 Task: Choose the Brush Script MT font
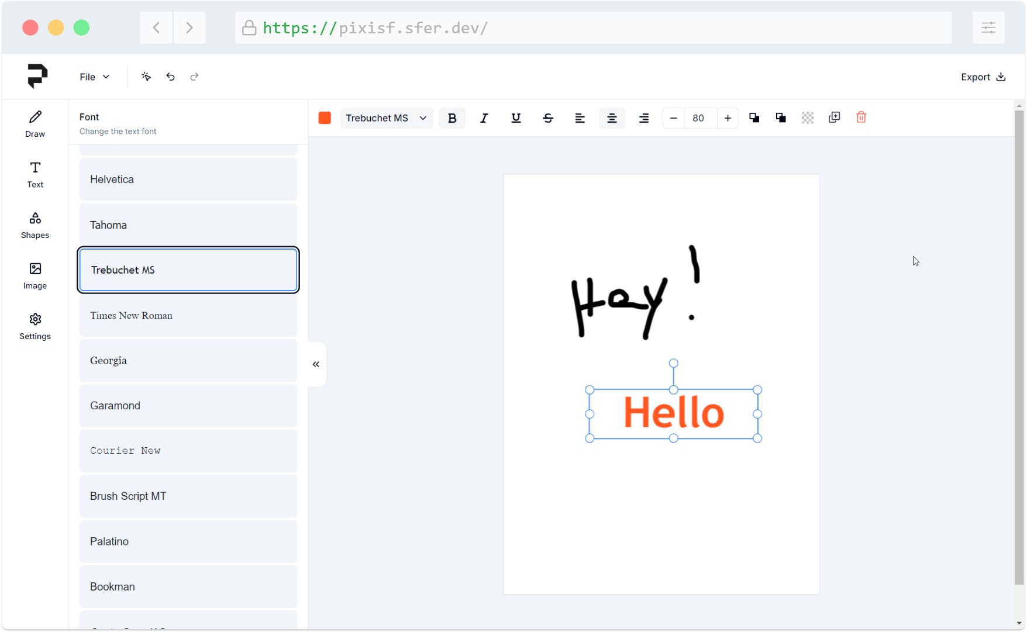pyautogui.click(x=188, y=496)
